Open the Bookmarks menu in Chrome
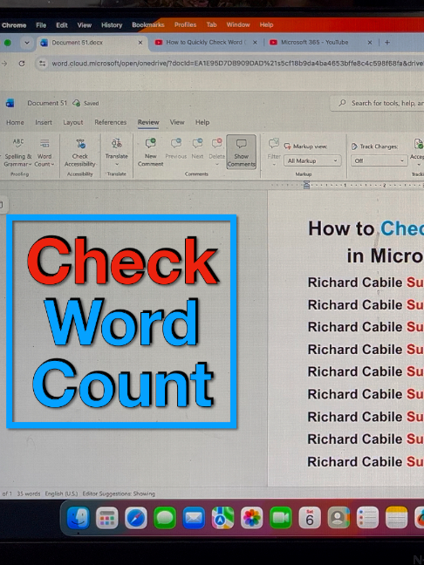The width and height of the screenshot is (424, 565). coord(147,25)
